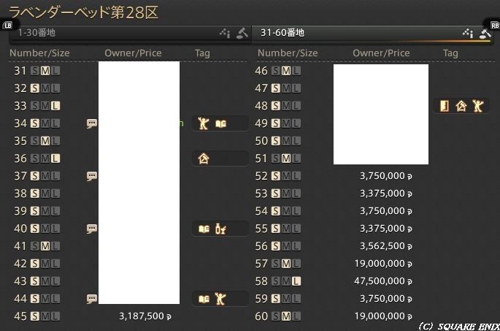Click the L size badge of plot 58

coord(296,281)
